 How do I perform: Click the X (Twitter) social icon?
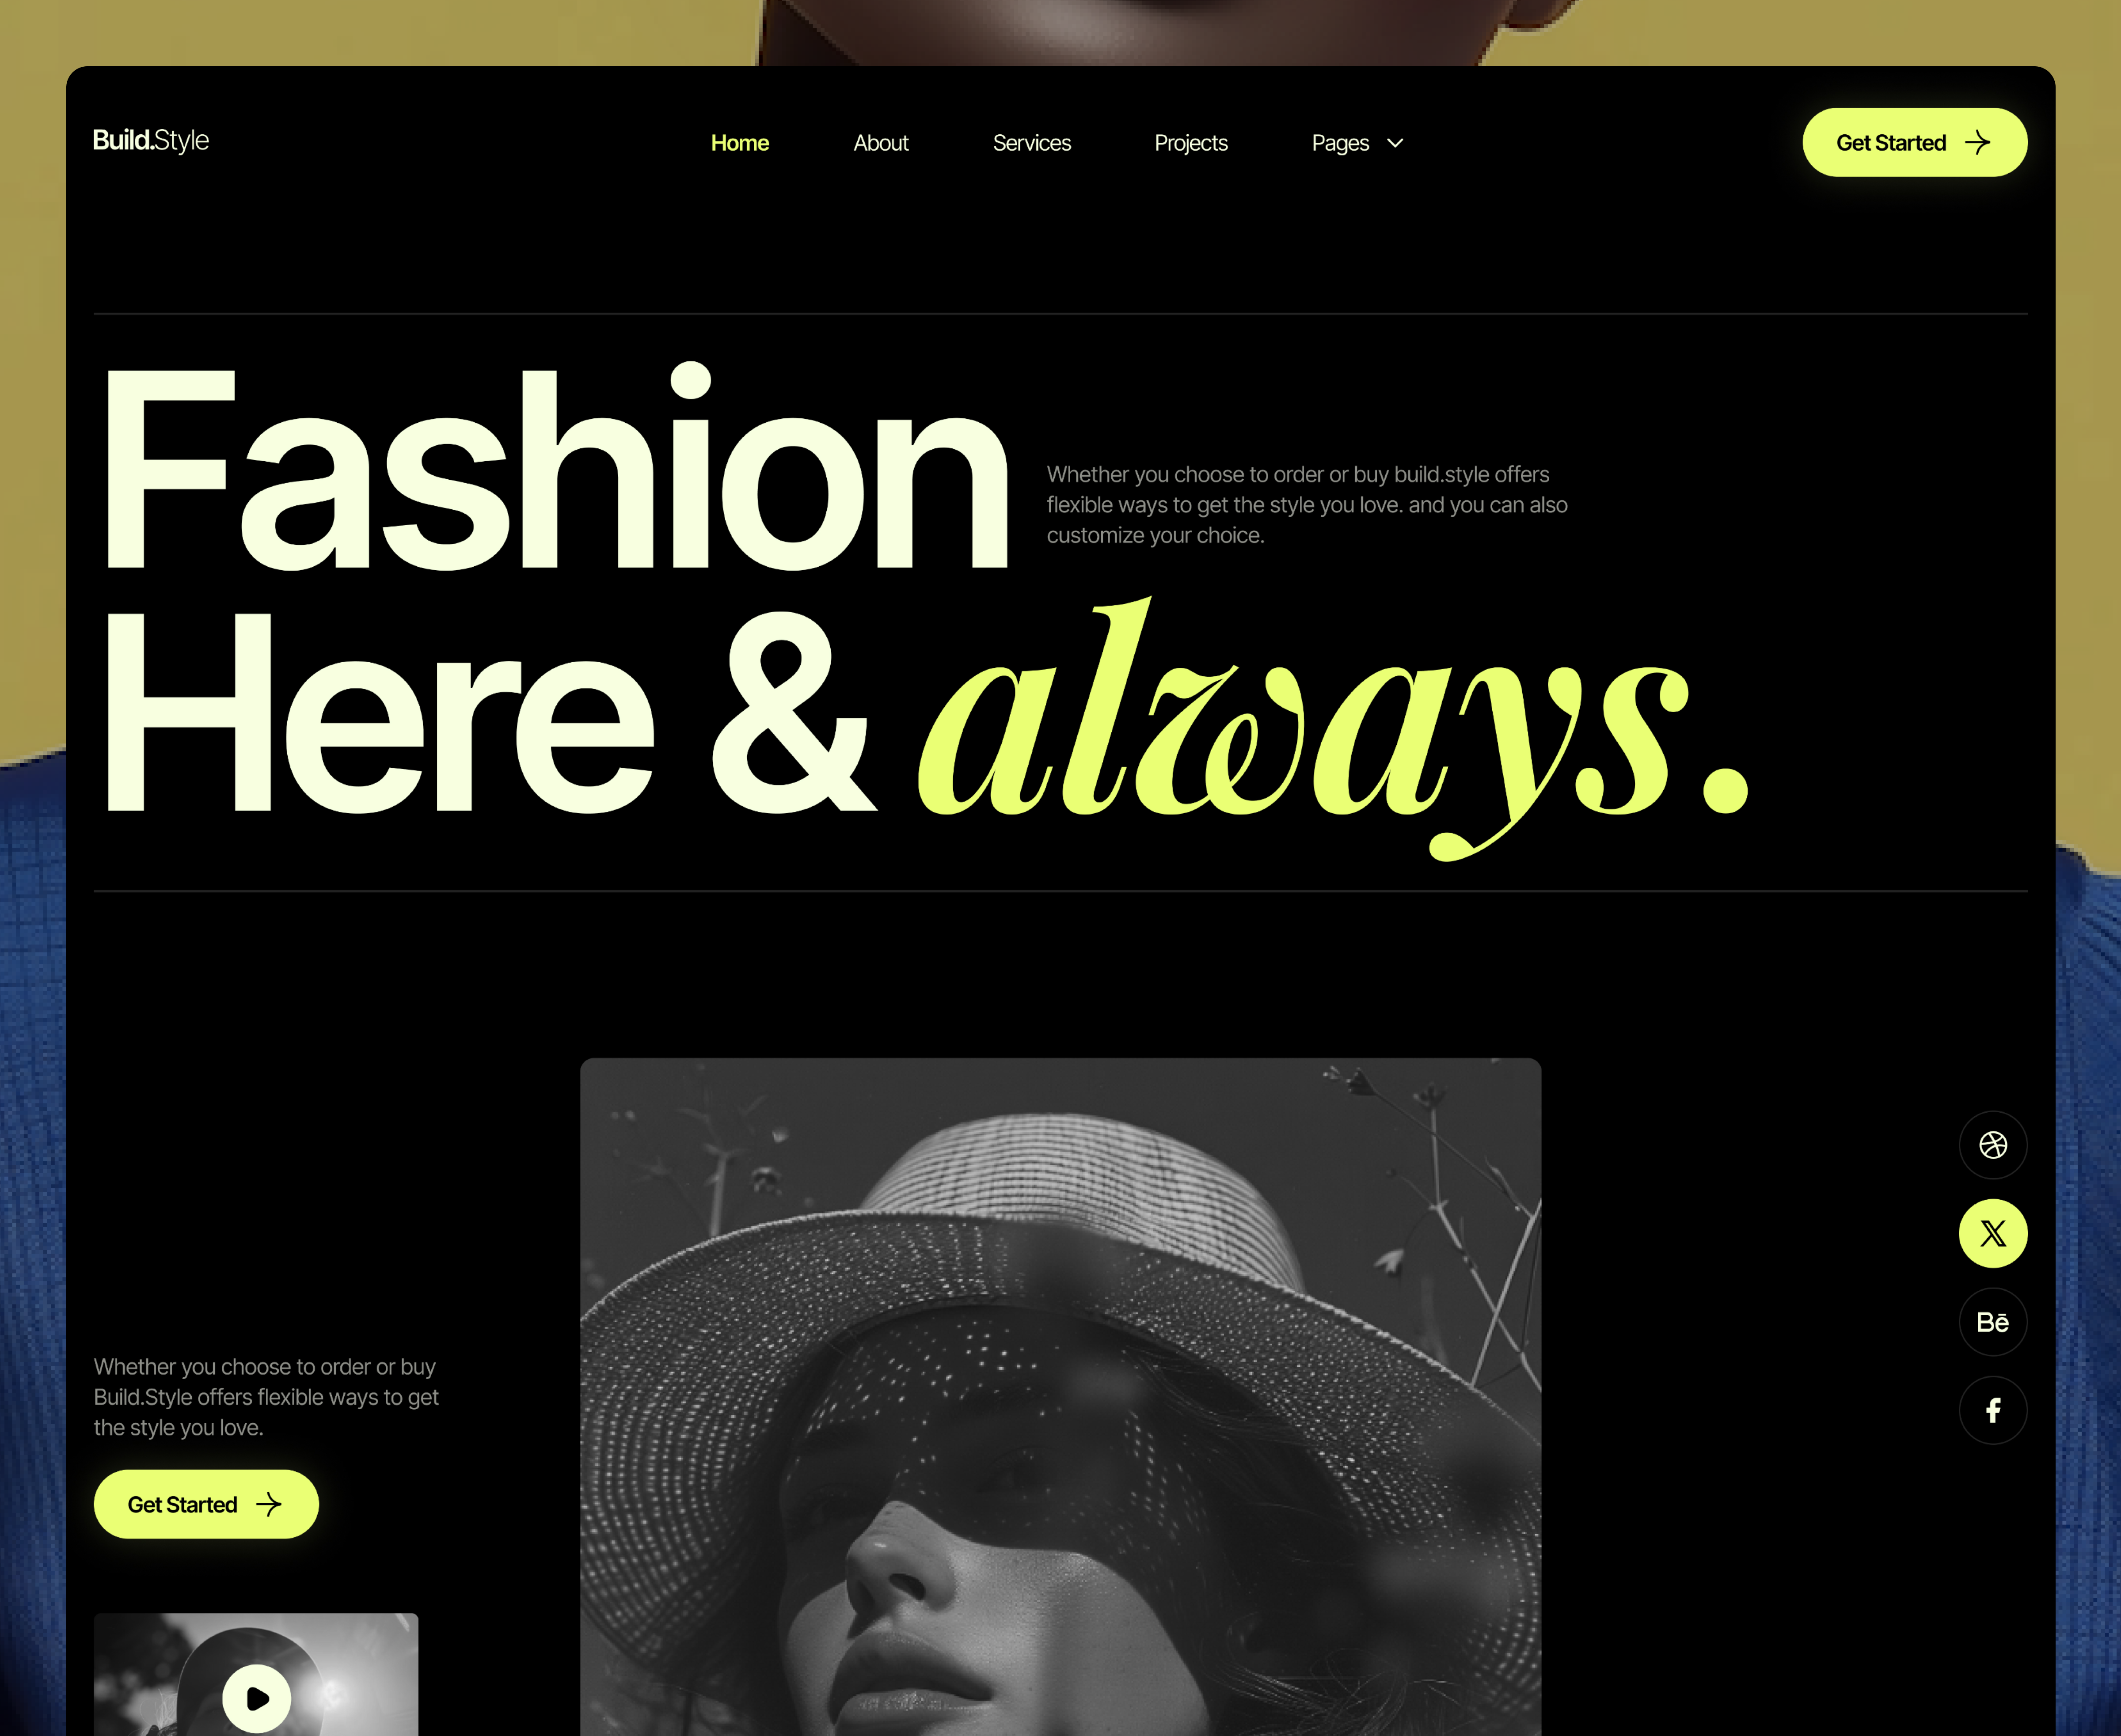pos(1993,1233)
